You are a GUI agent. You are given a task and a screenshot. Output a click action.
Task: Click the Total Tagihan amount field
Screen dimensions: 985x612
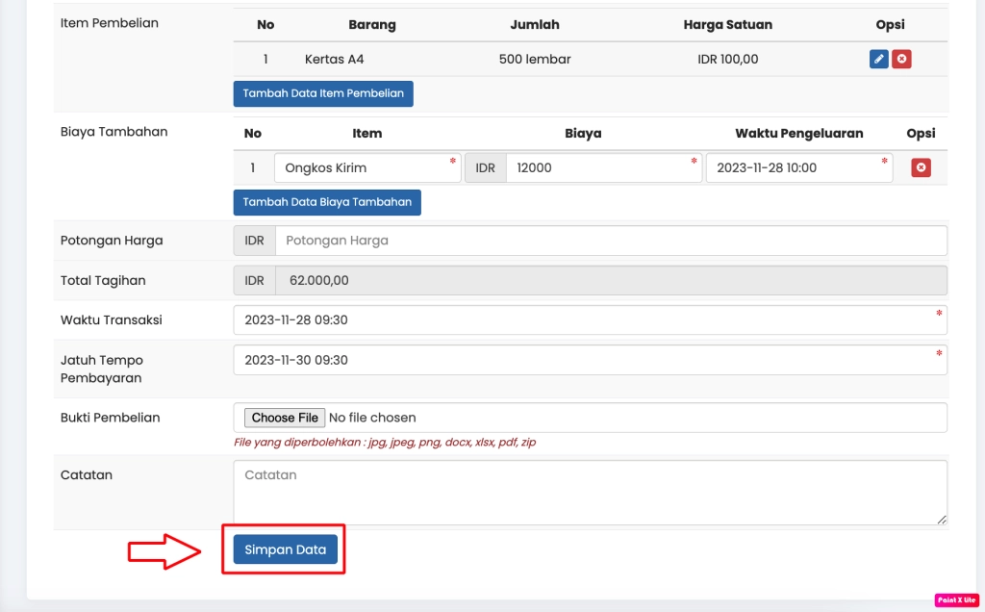610,281
